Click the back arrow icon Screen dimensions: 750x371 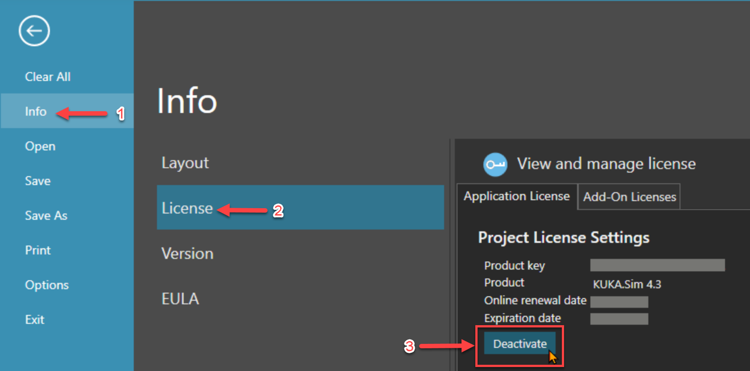tap(34, 31)
